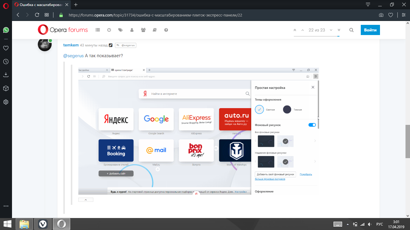
Task: Open the touch keyboard tray icon
Action: point(338,224)
